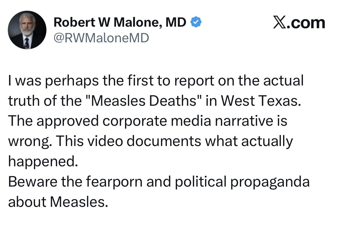The height and width of the screenshot is (228, 342).
Task: Click the phrase "political propaganda"
Action: pos(242,182)
